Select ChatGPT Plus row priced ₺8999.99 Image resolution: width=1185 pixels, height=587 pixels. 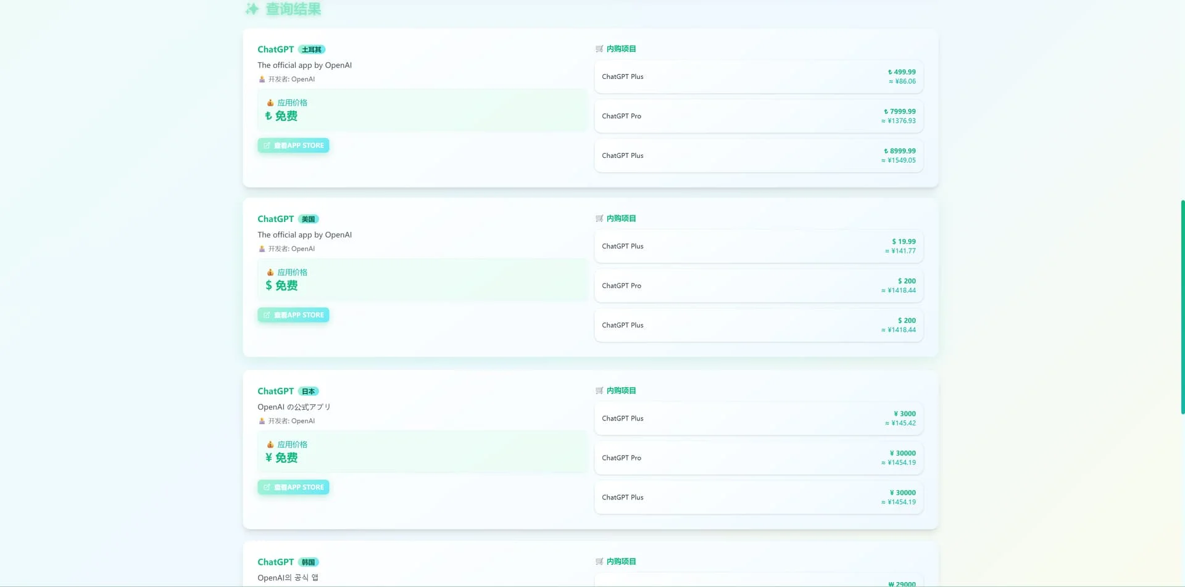pyautogui.click(x=759, y=155)
